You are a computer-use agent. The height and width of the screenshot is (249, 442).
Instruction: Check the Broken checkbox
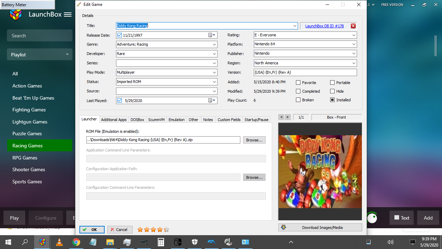[298, 100]
